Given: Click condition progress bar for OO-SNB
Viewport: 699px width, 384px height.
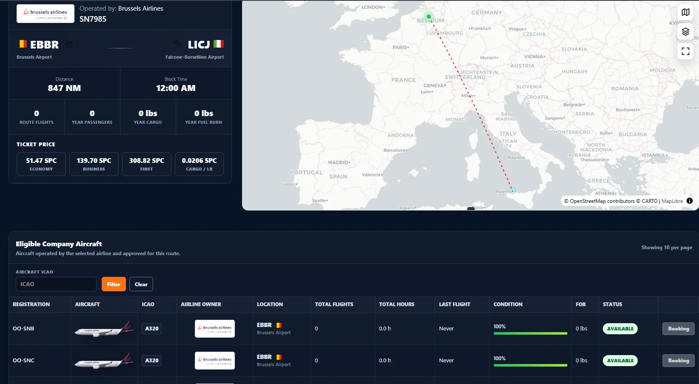Looking at the screenshot, I should 531,333.
